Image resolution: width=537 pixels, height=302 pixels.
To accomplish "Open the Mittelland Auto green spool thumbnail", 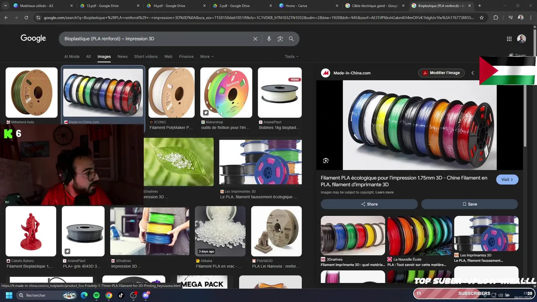I will pos(31,93).
